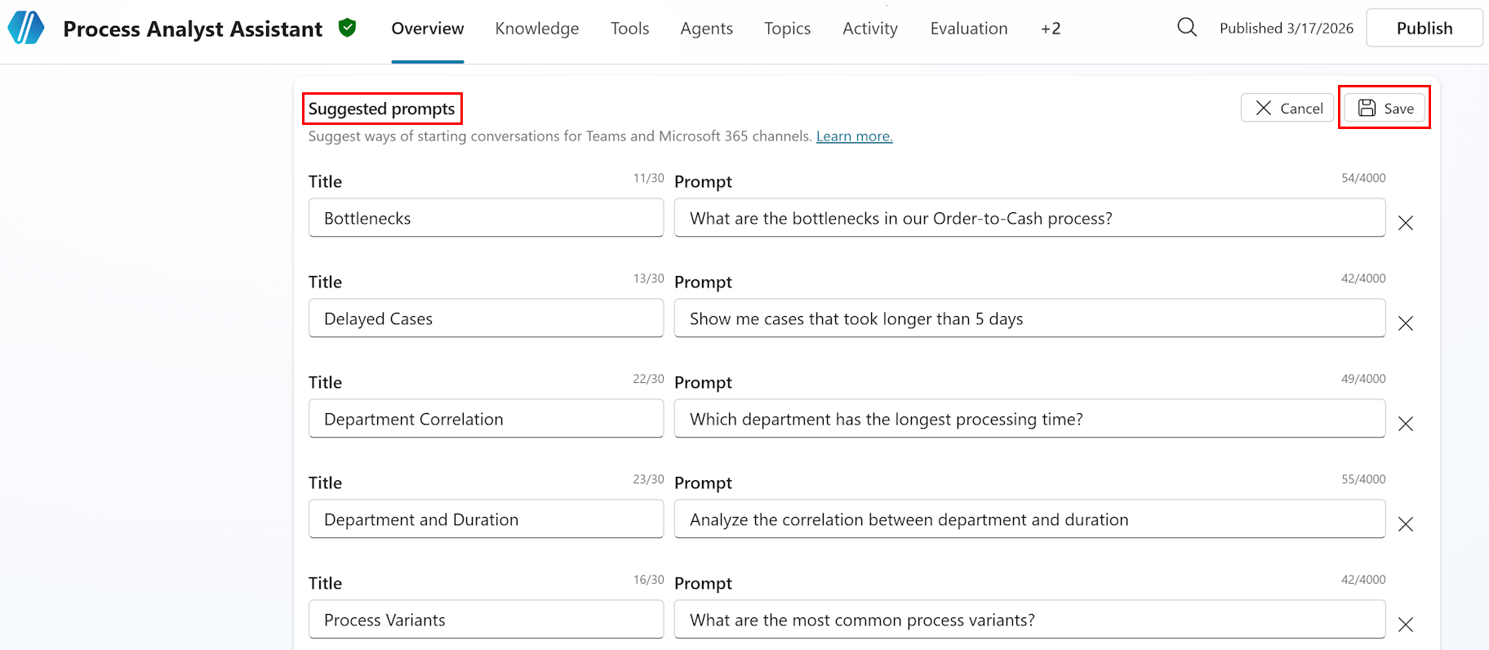Image resolution: width=1489 pixels, height=650 pixels.
Task: Select the Agents tab
Action: point(707,29)
